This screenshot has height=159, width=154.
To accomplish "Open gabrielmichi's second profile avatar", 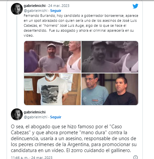I will [17, 114].
